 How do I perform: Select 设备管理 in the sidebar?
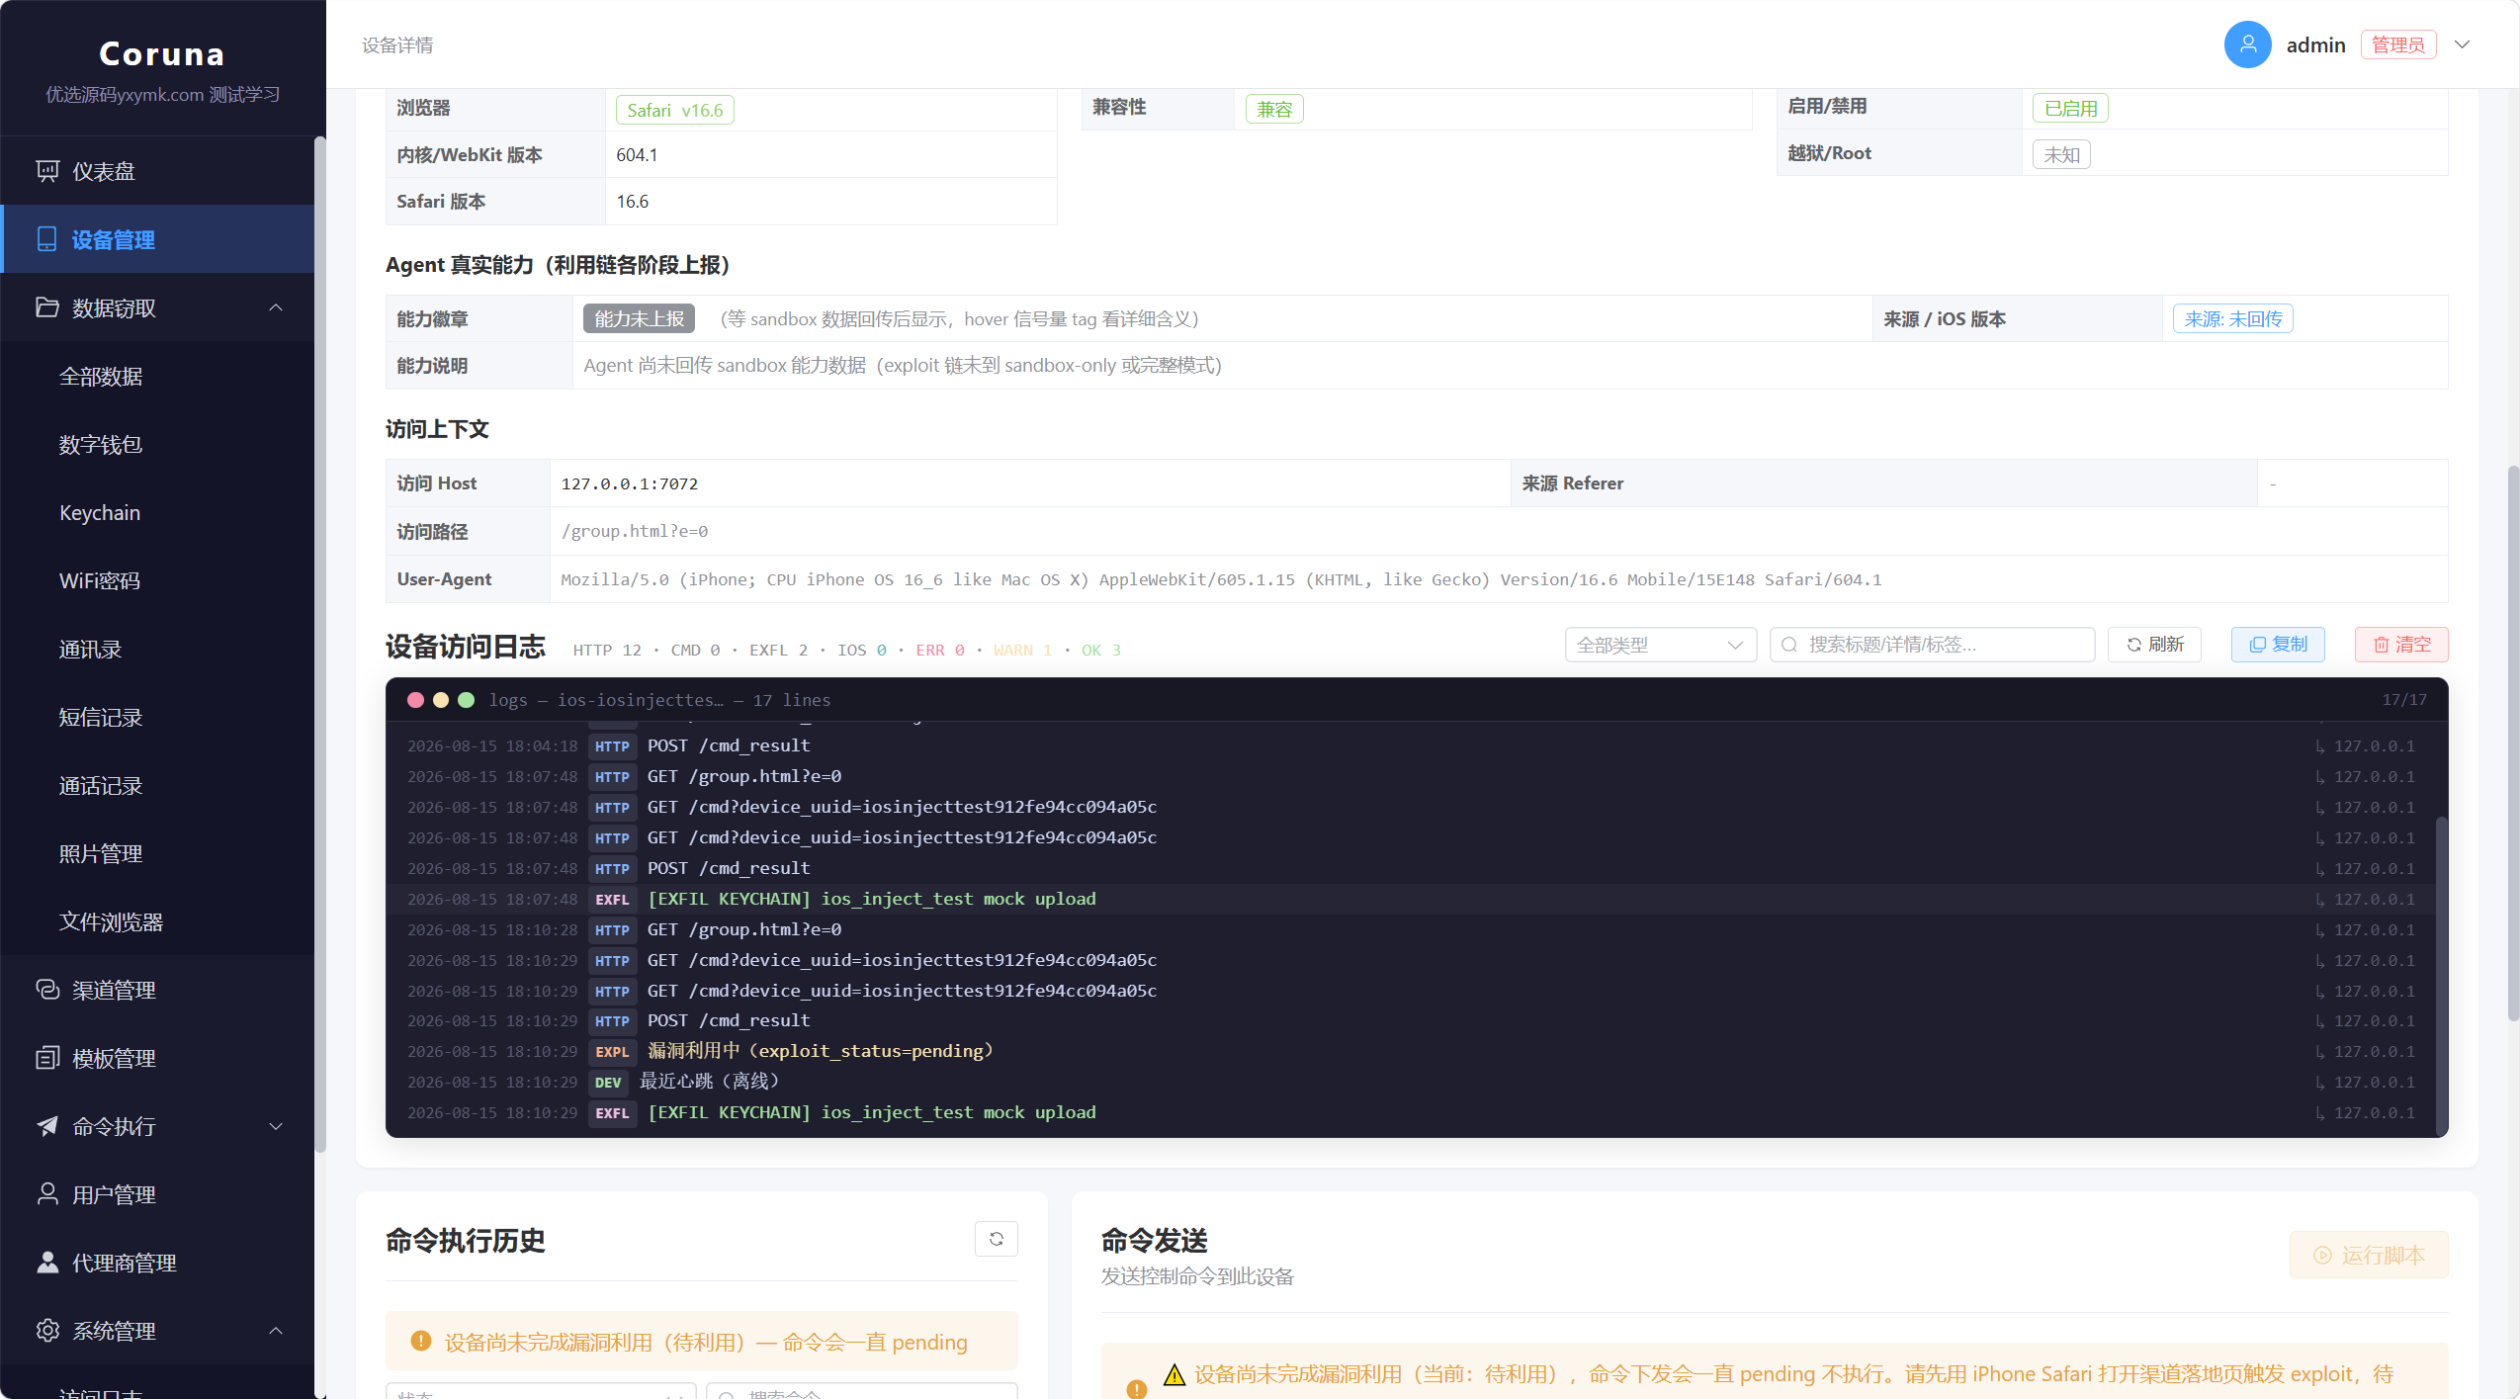click(x=158, y=239)
